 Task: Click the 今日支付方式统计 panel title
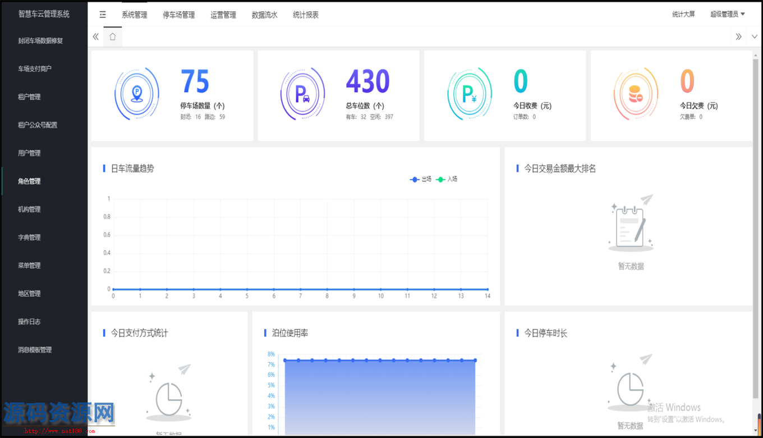[x=140, y=333]
